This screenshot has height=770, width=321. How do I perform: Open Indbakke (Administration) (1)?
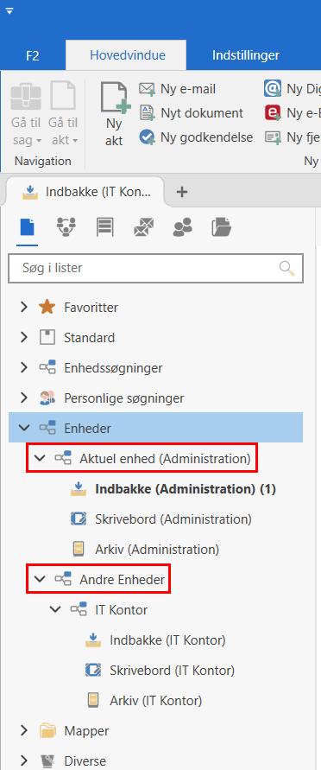pyautogui.click(x=186, y=489)
